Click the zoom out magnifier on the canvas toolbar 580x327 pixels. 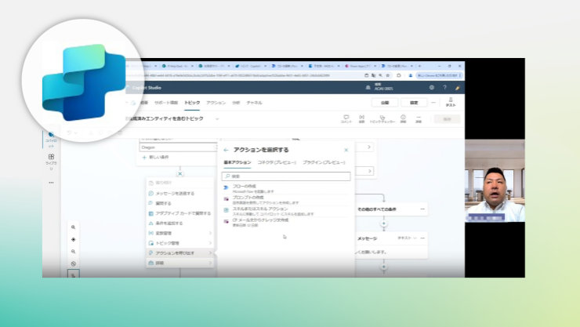pyautogui.click(x=73, y=252)
